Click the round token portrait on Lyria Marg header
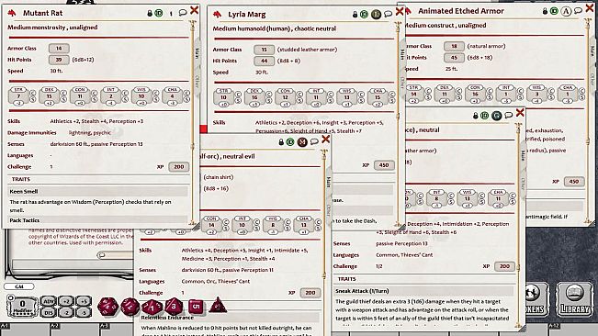The width and height of the screenshot is (598, 336). point(376,15)
